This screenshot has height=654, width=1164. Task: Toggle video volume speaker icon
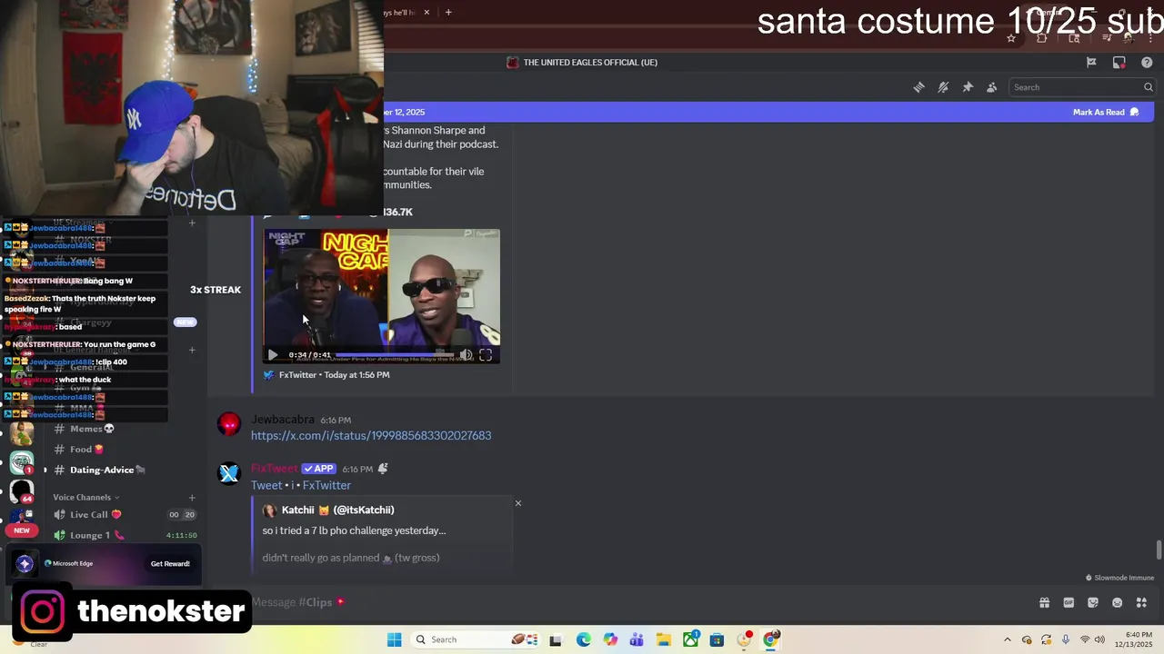pos(466,355)
